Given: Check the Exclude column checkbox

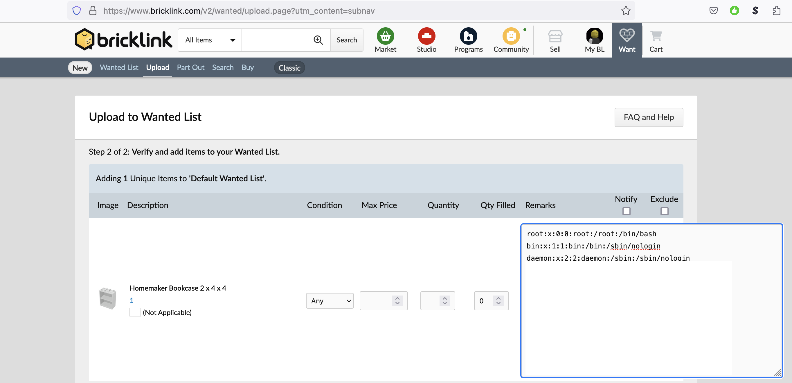Looking at the screenshot, I should pos(664,211).
